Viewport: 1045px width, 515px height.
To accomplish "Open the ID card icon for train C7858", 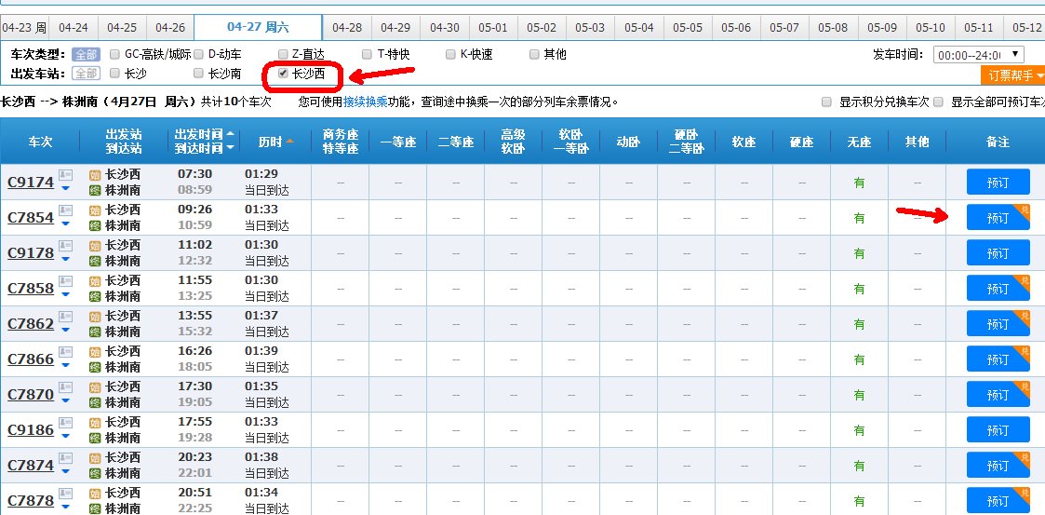I will click(x=65, y=281).
